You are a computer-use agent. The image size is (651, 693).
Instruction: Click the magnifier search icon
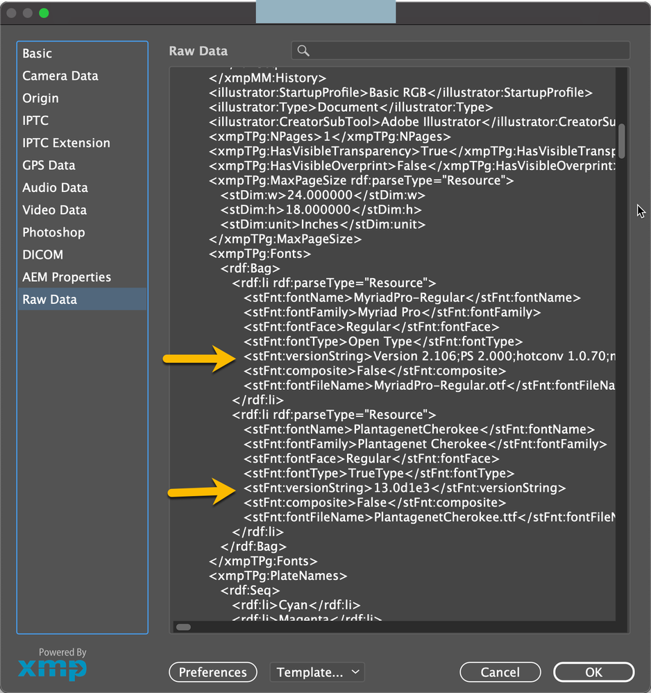(x=303, y=51)
